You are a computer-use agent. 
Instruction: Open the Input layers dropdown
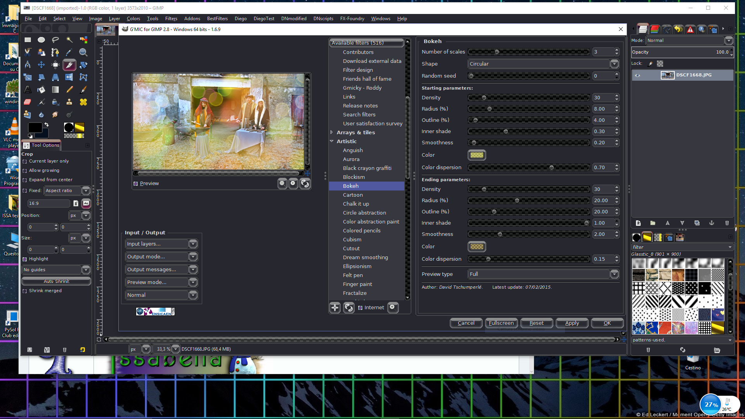[161, 244]
